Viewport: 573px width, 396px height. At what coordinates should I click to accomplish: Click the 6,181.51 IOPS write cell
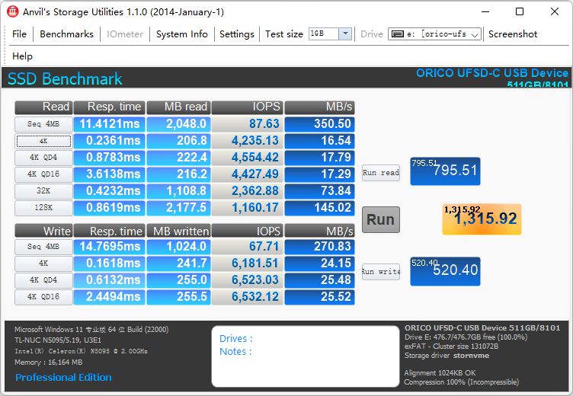click(247, 263)
